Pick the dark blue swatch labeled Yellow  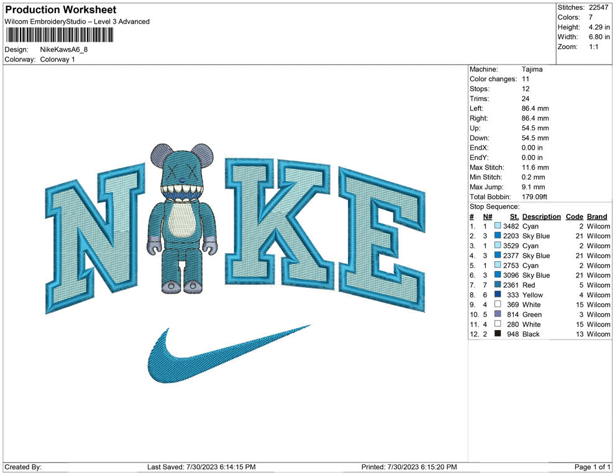point(498,294)
